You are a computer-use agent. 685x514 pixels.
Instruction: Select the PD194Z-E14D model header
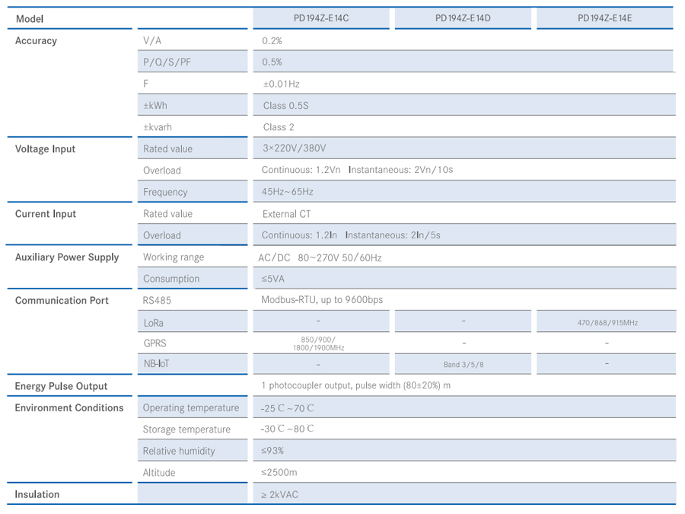point(463,18)
